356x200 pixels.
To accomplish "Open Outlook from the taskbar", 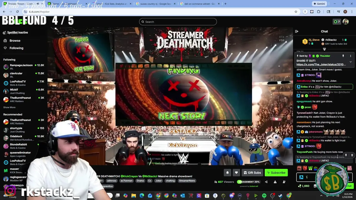I will pyautogui.click(x=182, y=196).
